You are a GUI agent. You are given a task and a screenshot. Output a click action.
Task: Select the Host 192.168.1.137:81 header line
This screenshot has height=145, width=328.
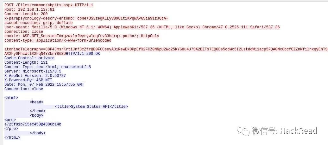(x=29, y=9)
